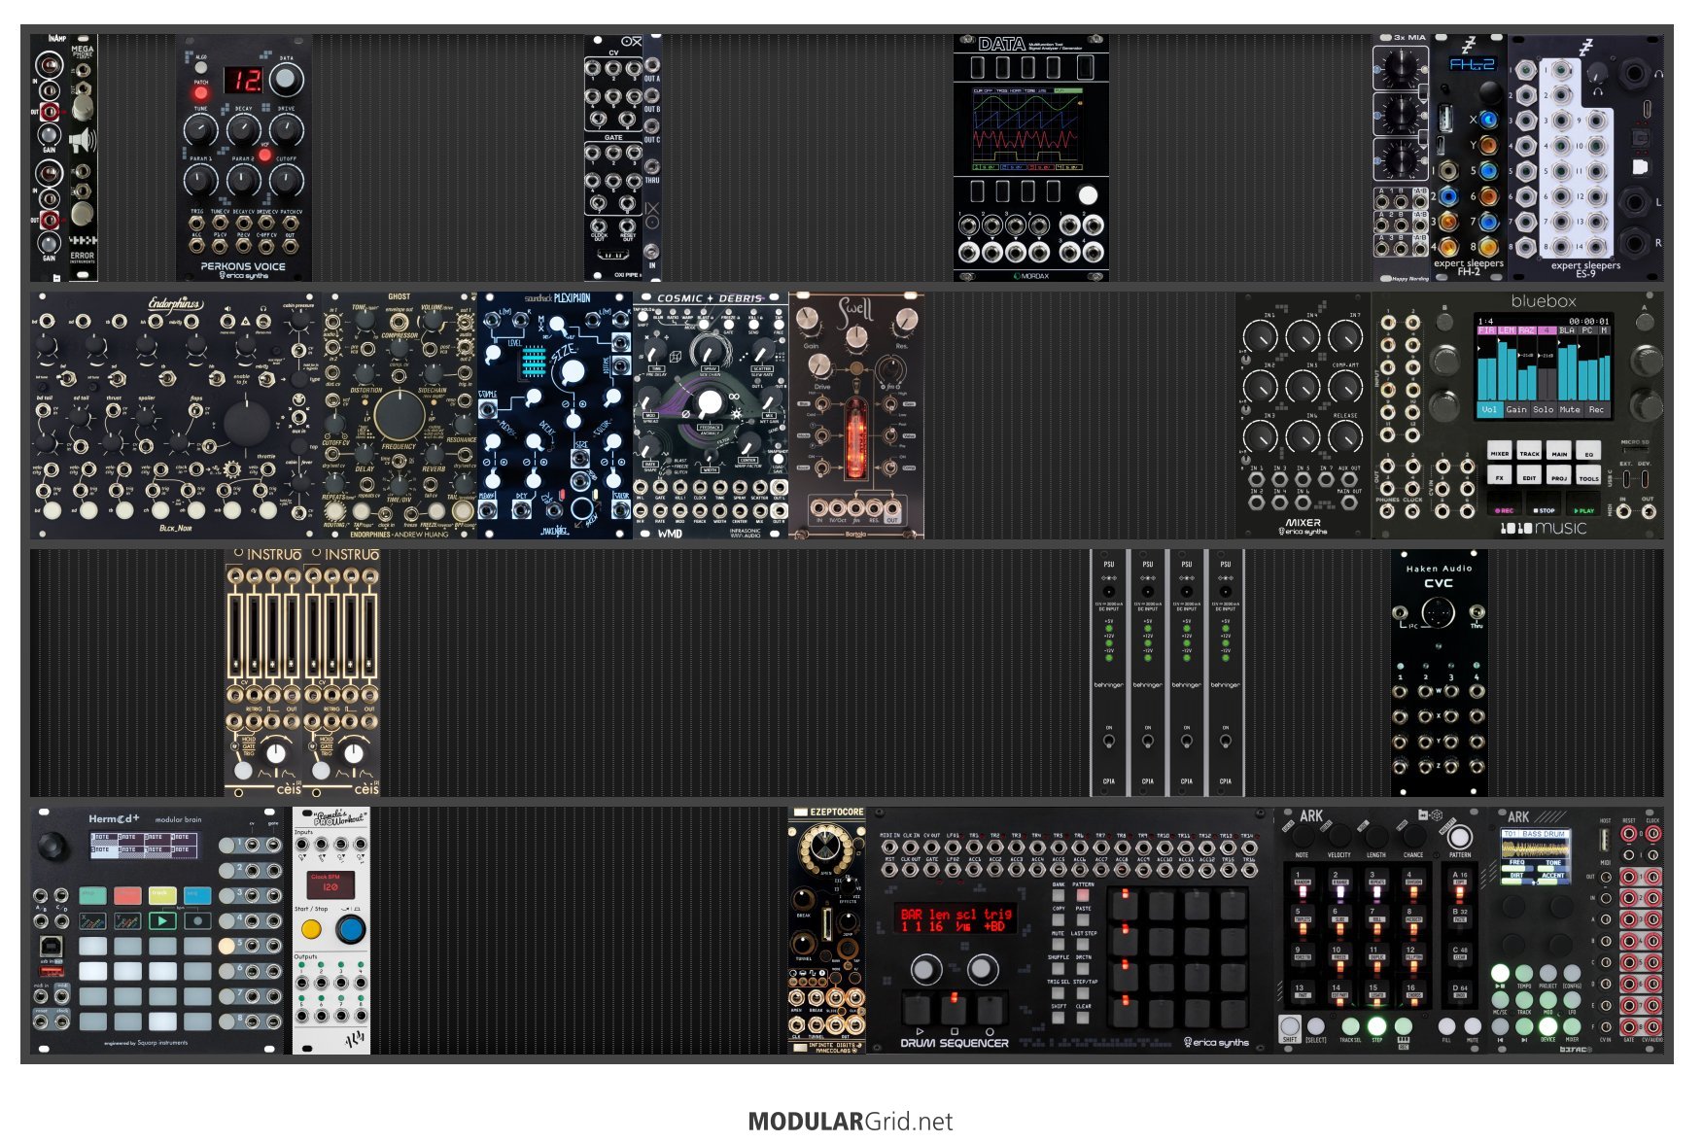1703x1142 pixels.
Task: Click the FILL button on the ARK sequencer
Action: (x=1447, y=1026)
